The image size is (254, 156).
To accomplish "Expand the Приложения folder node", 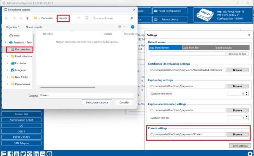I will (x=7, y=84).
